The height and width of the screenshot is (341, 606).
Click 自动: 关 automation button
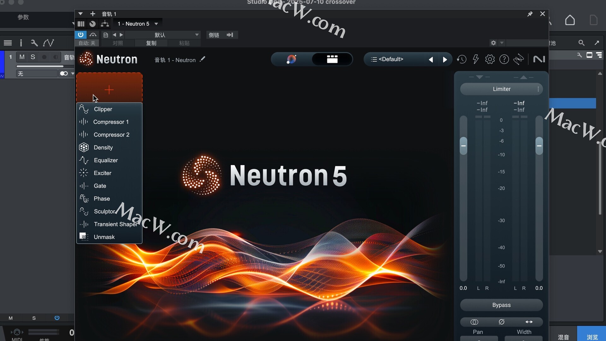[87, 43]
